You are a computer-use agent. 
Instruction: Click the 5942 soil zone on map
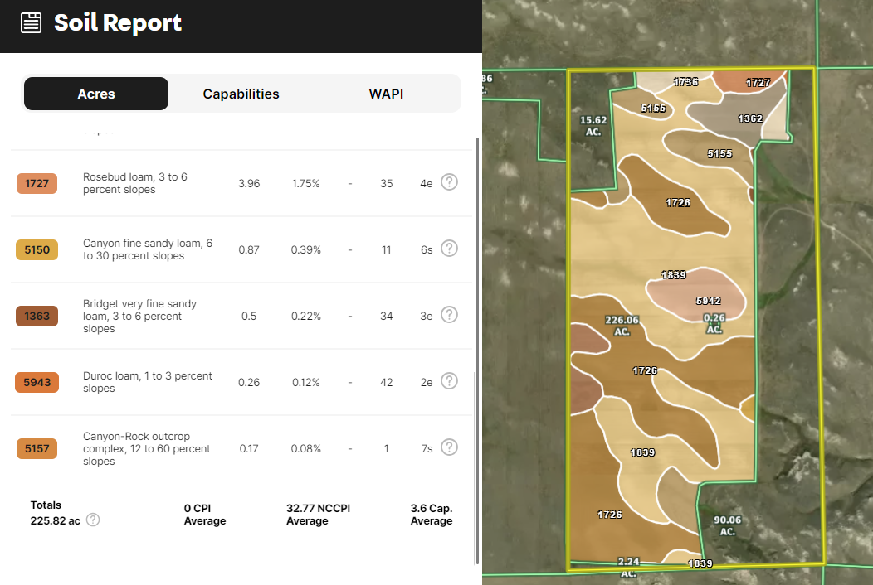708,301
